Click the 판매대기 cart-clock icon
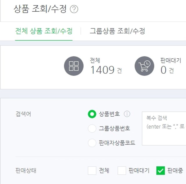Viewport: 186px width, 184px height. 144,66
